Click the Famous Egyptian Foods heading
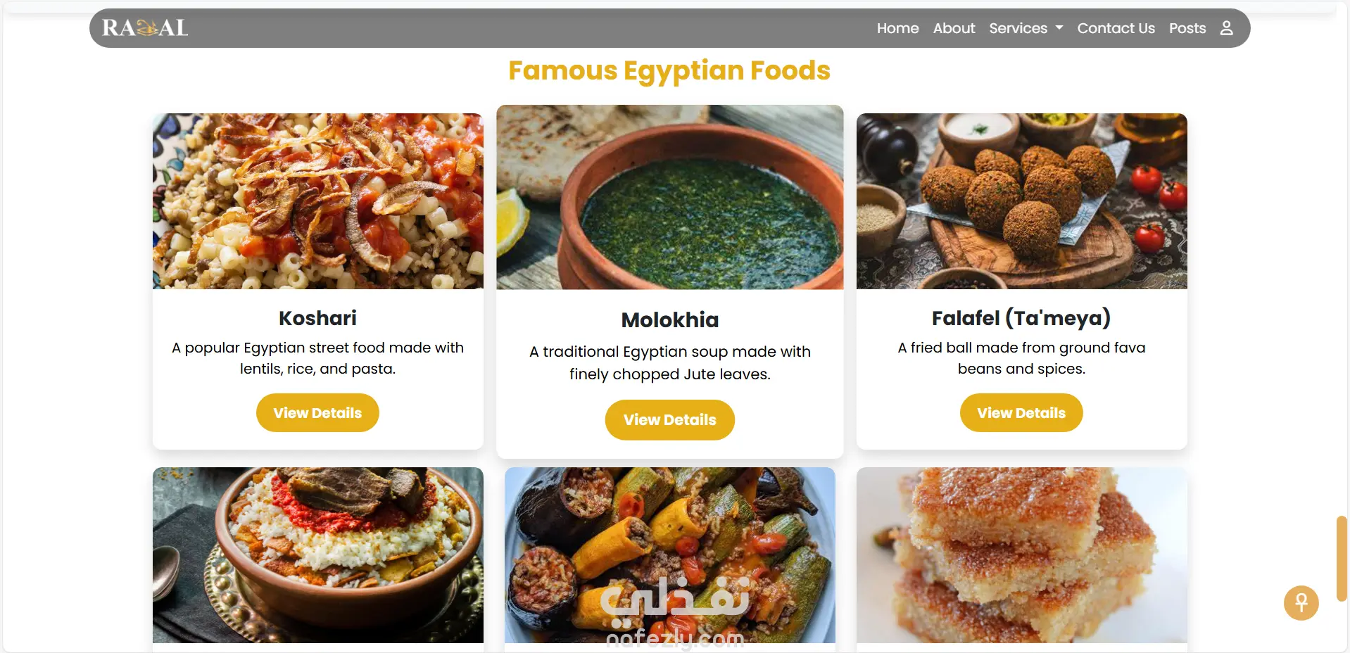The width and height of the screenshot is (1350, 653). tap(669, 70)
